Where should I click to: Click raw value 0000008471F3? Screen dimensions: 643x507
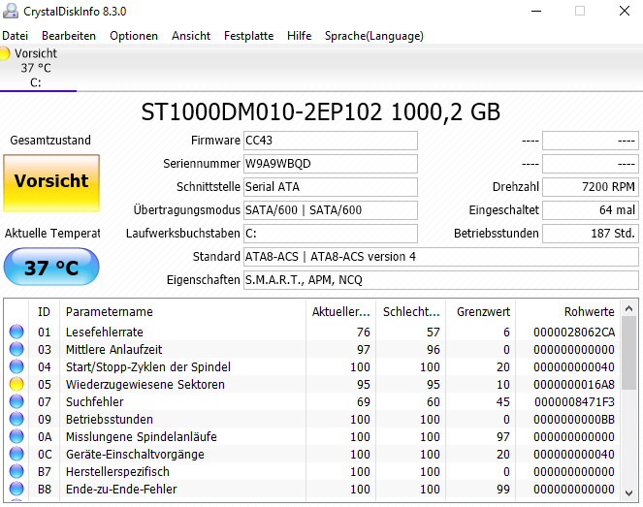click(x=574, y=402)
